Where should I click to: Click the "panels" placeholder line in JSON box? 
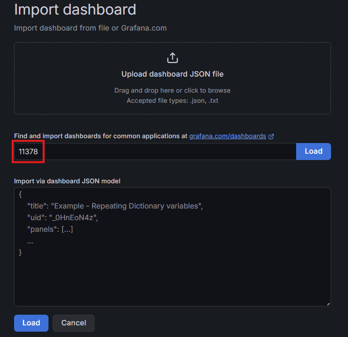50,229
